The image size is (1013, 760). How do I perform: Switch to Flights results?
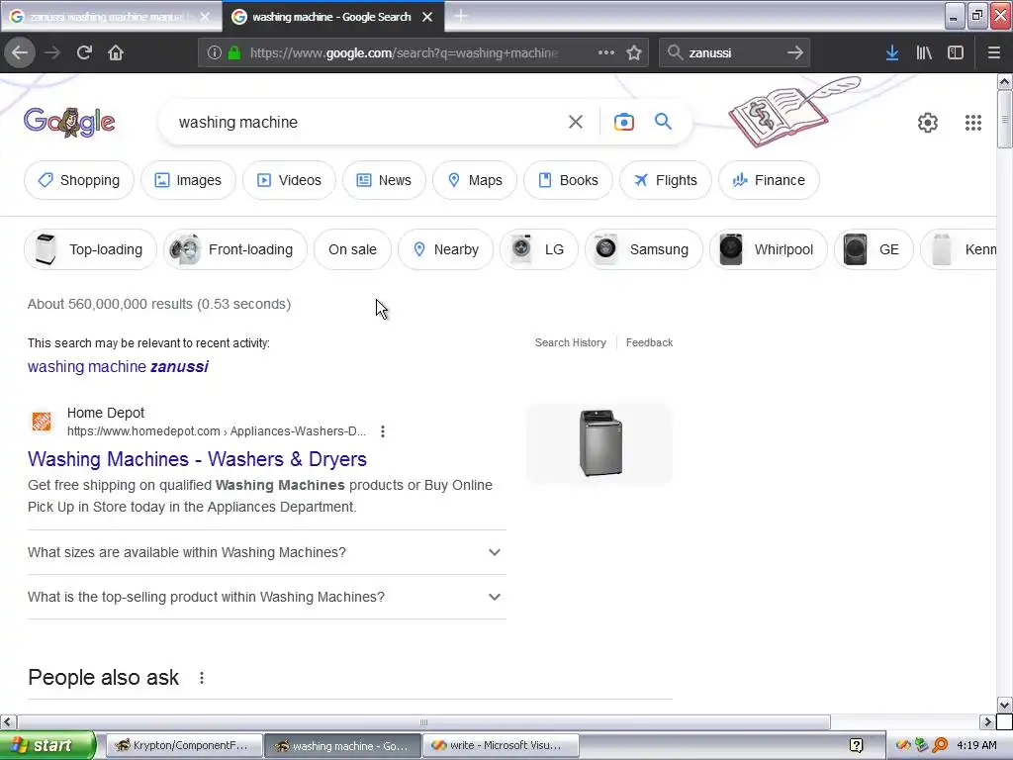pos(666,180)
